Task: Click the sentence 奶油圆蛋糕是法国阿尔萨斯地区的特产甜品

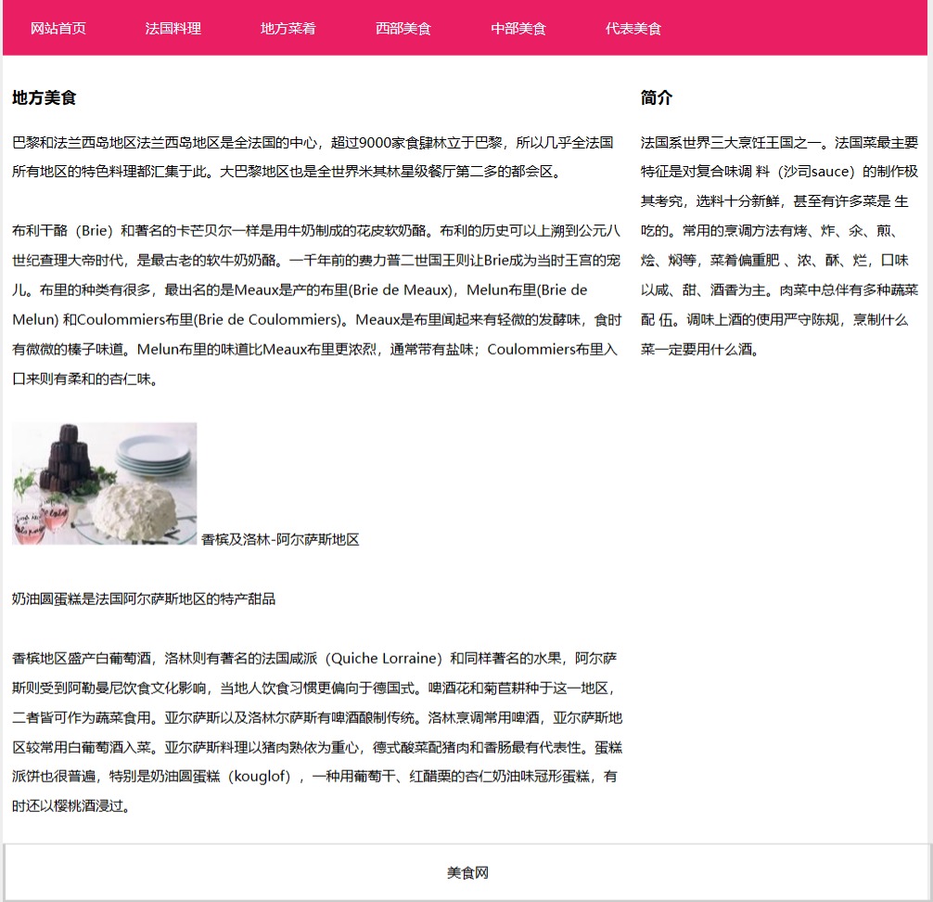Action: [144, 599]
